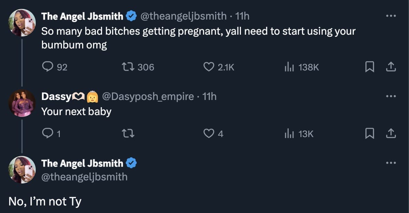This screenshot has height=213, width=409.
Task: Open more options on Dassy's reply
Action: click(391, 97)
